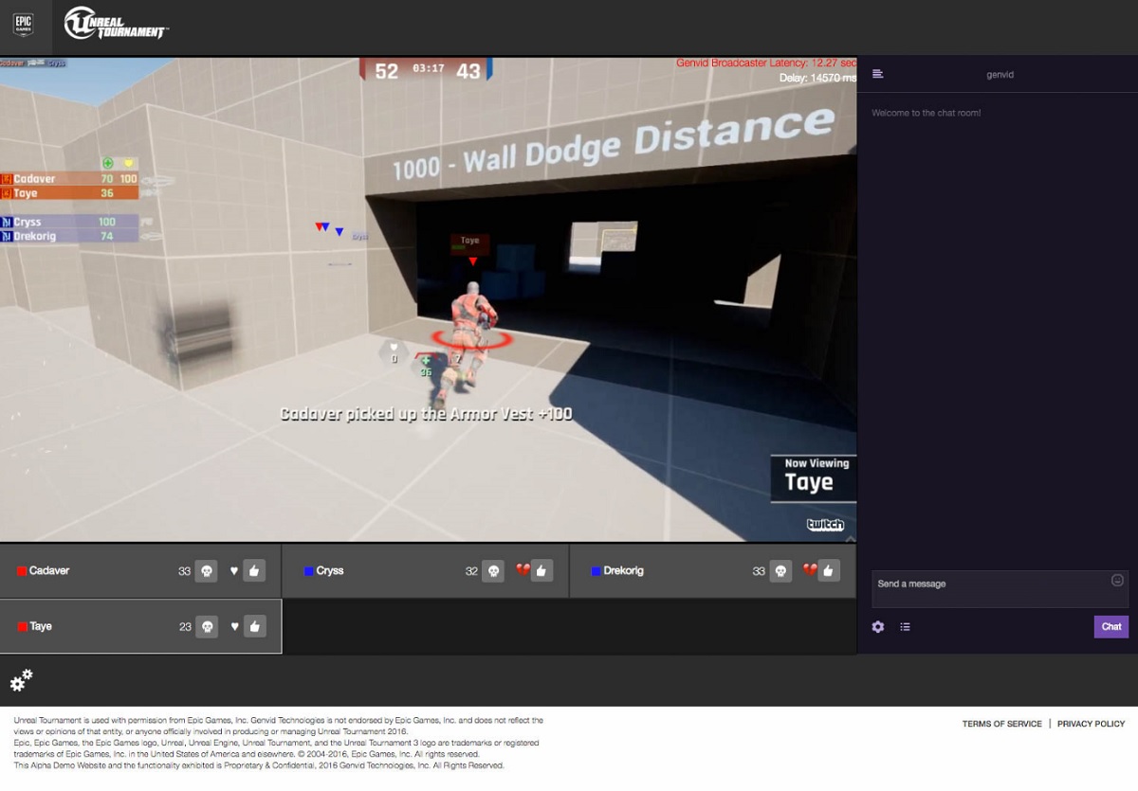Click the Epic Games logo
The height and width of the screenshot is (791, 1138).
[24, 24]
